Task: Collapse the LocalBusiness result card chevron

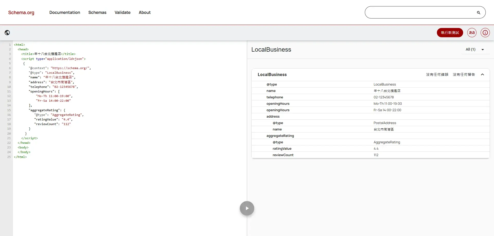Action: pyautogui.click(x=482, y=75)
